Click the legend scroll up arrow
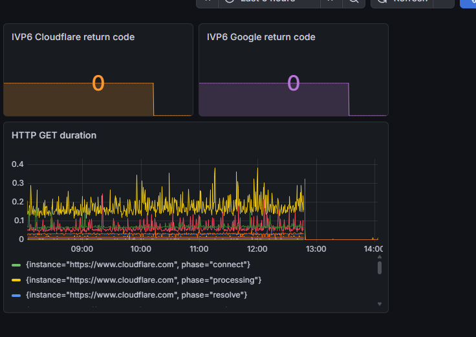Image resolution: width=476 pixels, height=337 pixels. [380, 257]
